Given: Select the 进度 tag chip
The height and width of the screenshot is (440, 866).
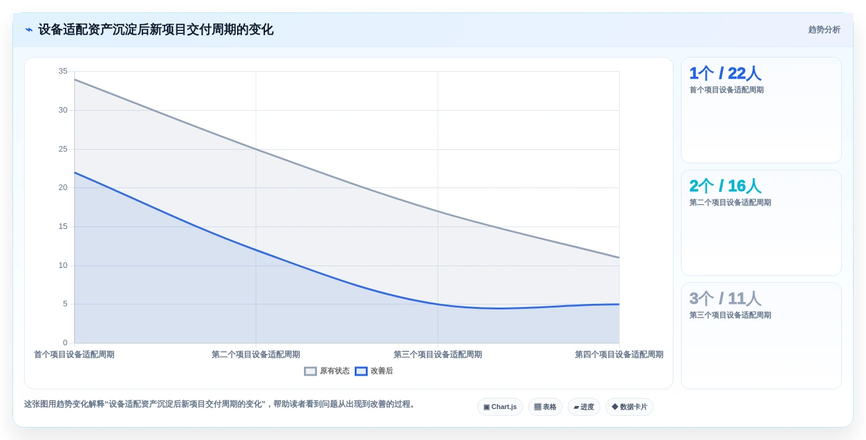Looking at the screenshot, I should tap(584, 407).
